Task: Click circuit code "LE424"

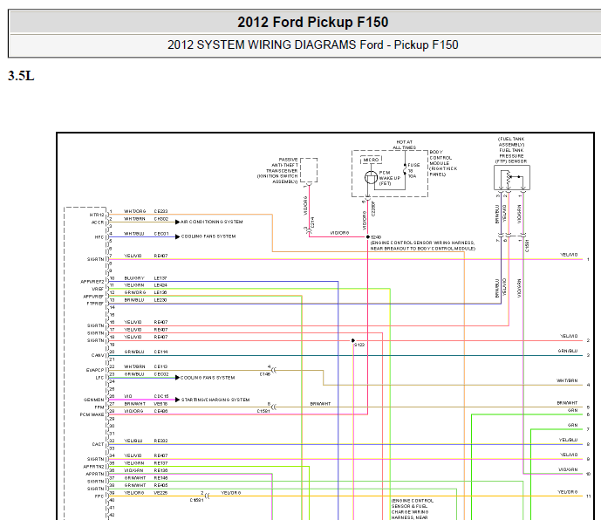Action: (160, 285)
